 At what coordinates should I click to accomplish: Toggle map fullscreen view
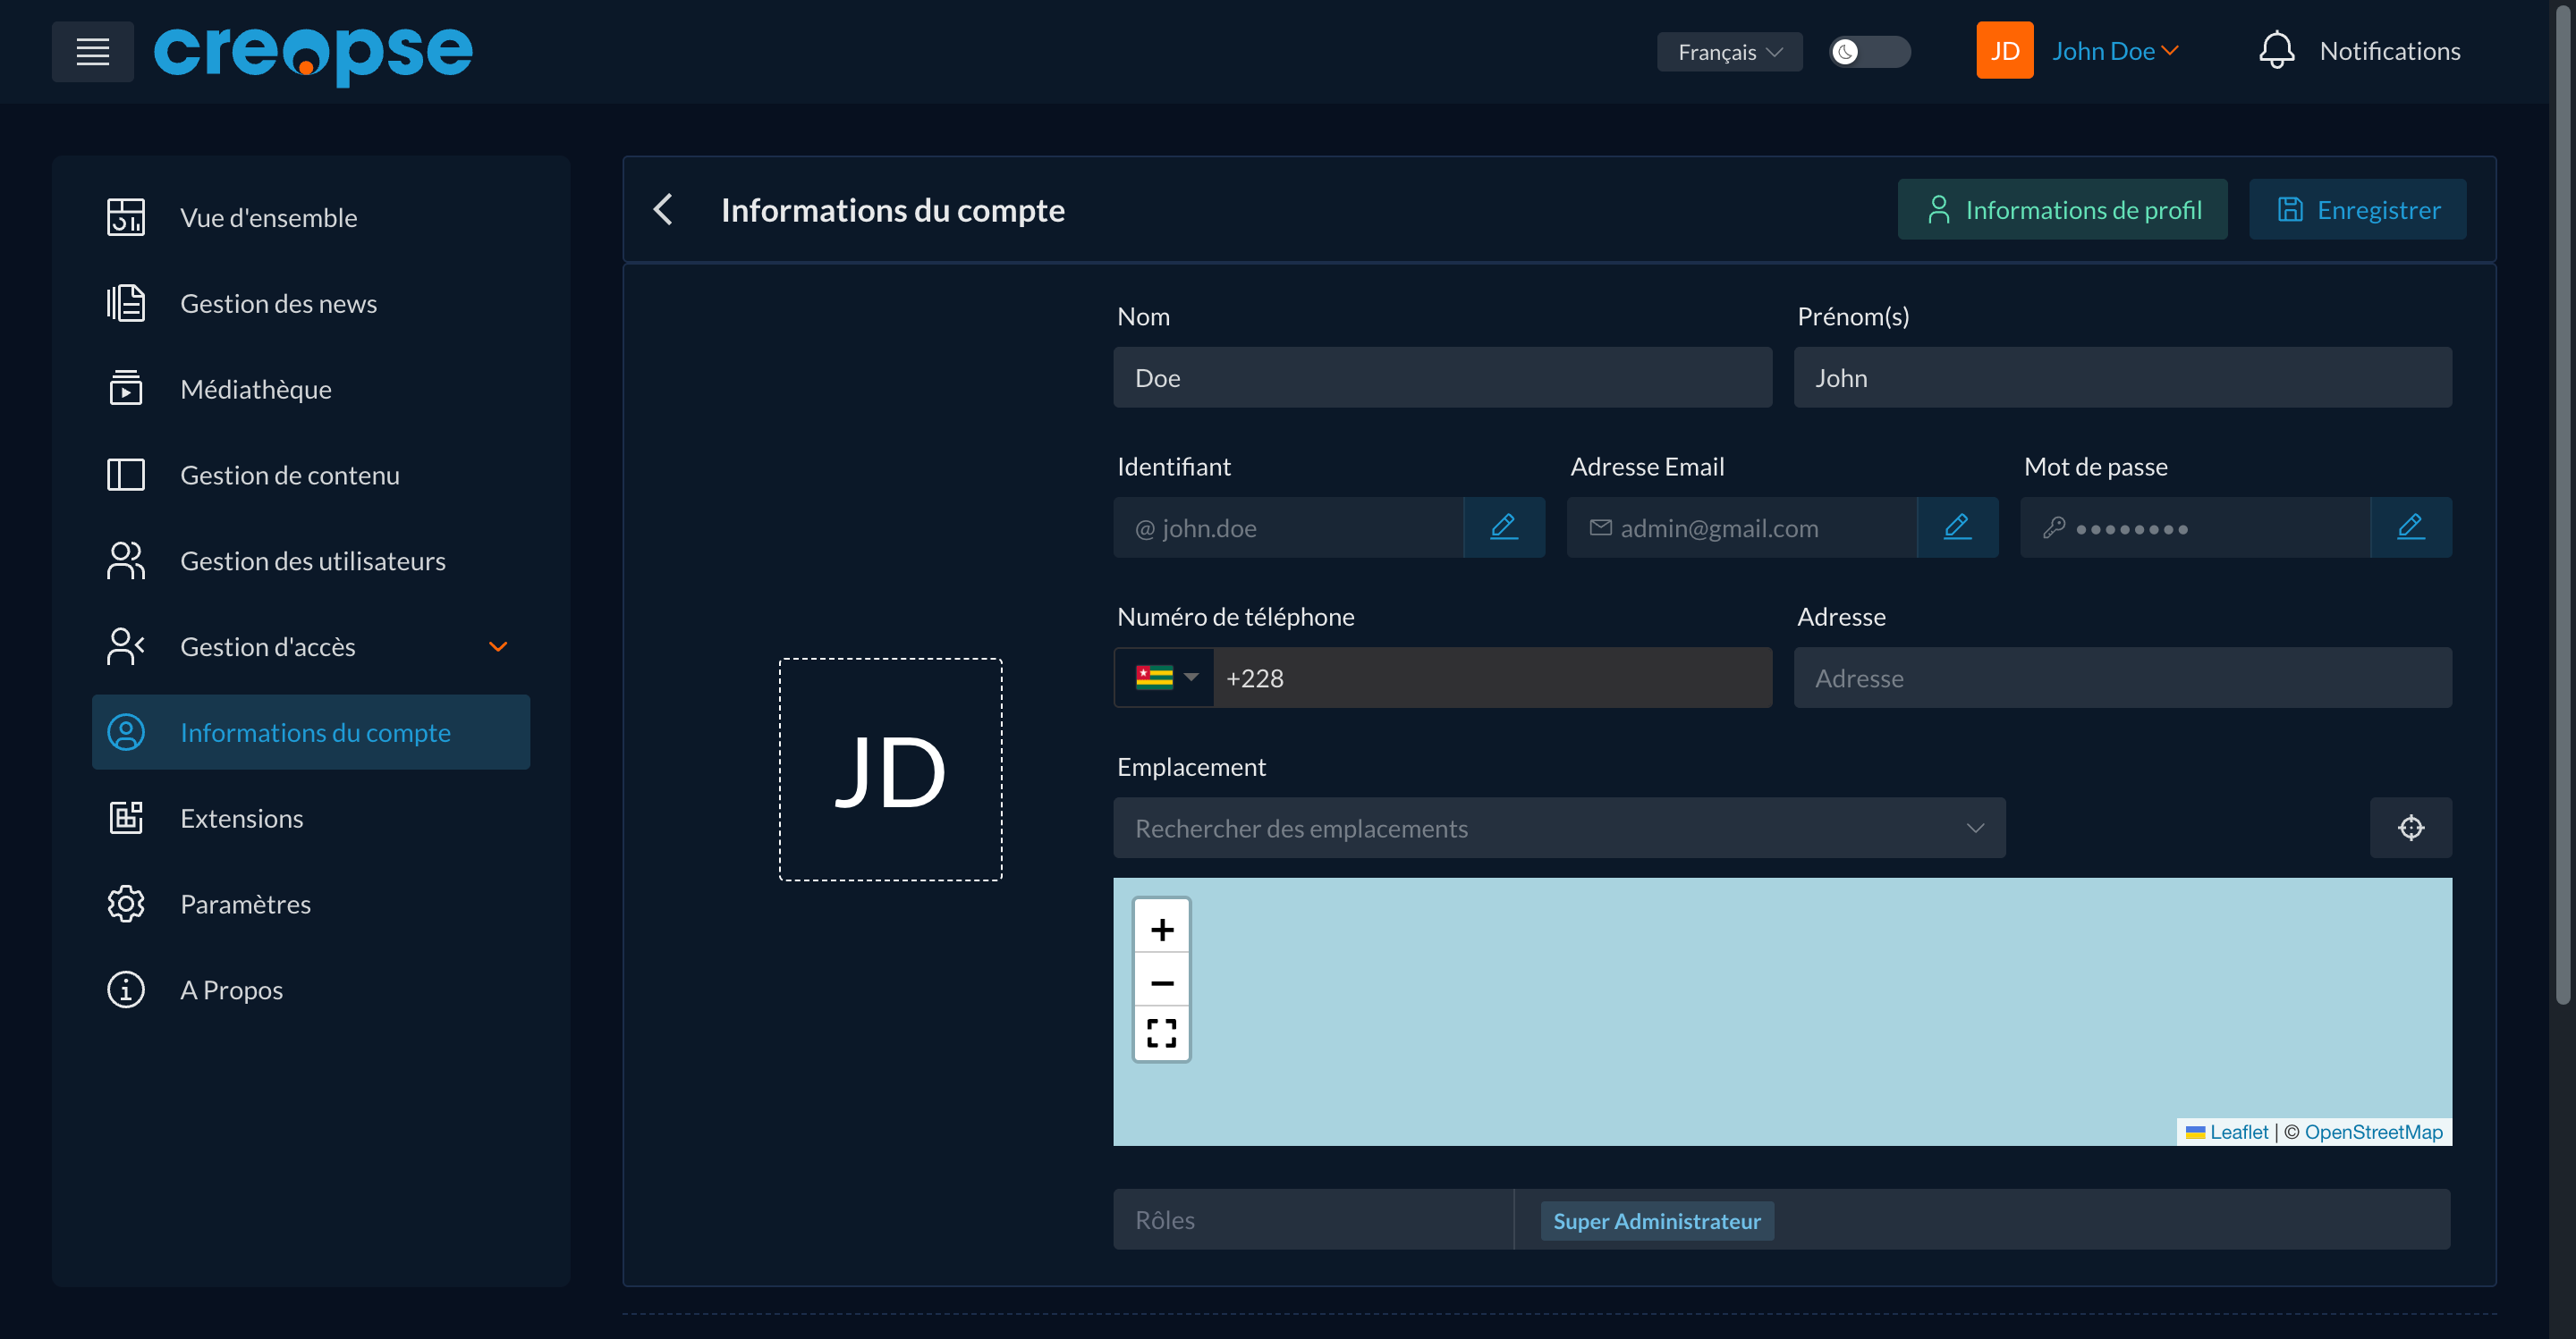click(x=1162, y=1033)
